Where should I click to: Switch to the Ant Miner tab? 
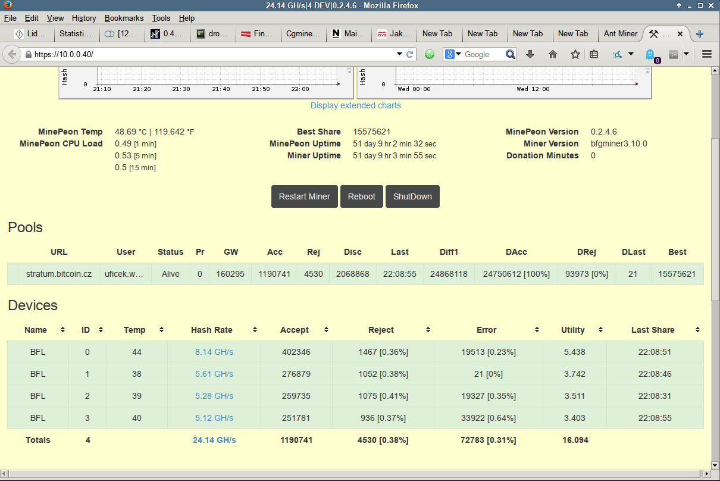[620, 34]
